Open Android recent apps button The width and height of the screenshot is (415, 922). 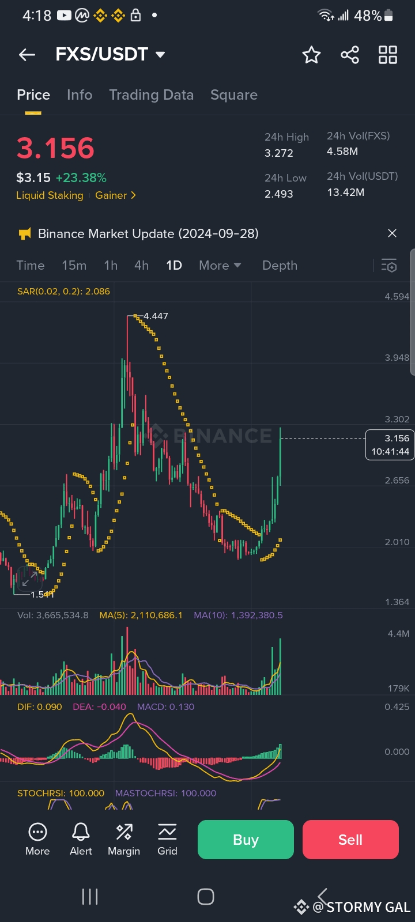click(x=90, y=897)
